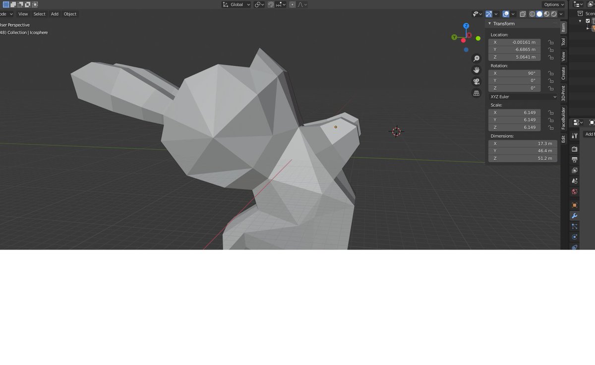Open the Select menu
Image resolution: width=595 pixels, height=365 pixels.
pos(39,14)
